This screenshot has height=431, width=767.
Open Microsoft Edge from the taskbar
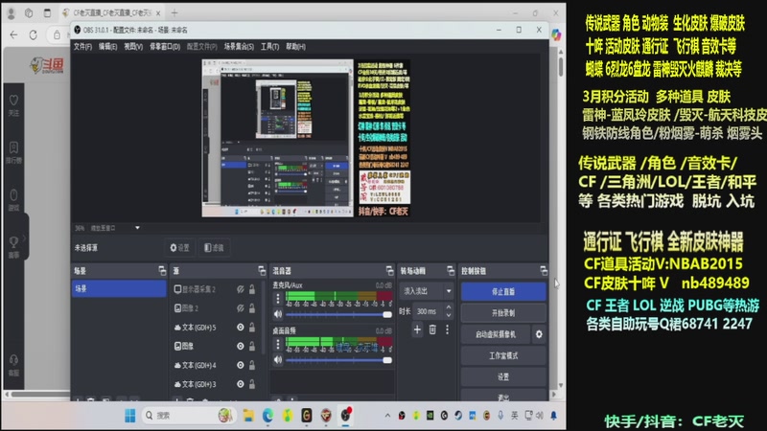pos(267,416)
